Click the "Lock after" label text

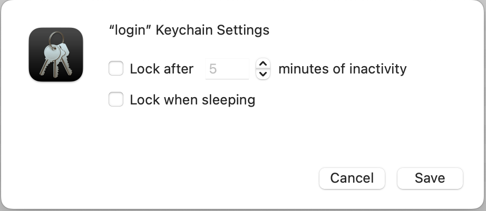[161, 69]
